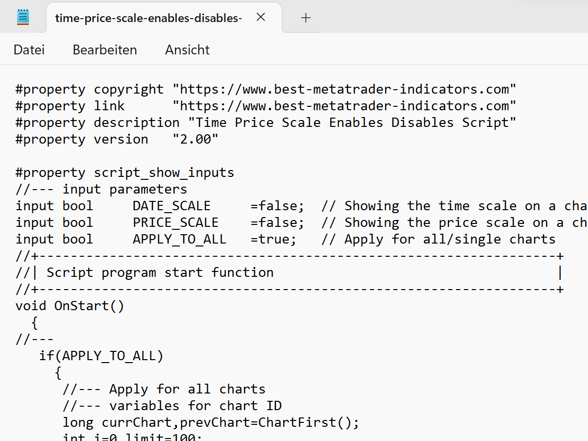Click the script_show_inputs property text

pos(164,173)
